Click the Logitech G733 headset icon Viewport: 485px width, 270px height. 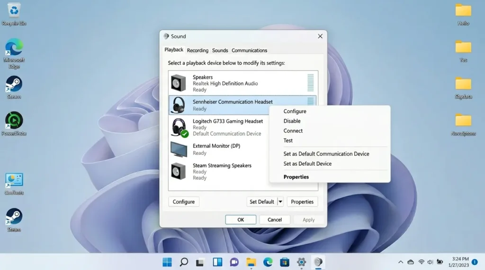pos(179,127)
